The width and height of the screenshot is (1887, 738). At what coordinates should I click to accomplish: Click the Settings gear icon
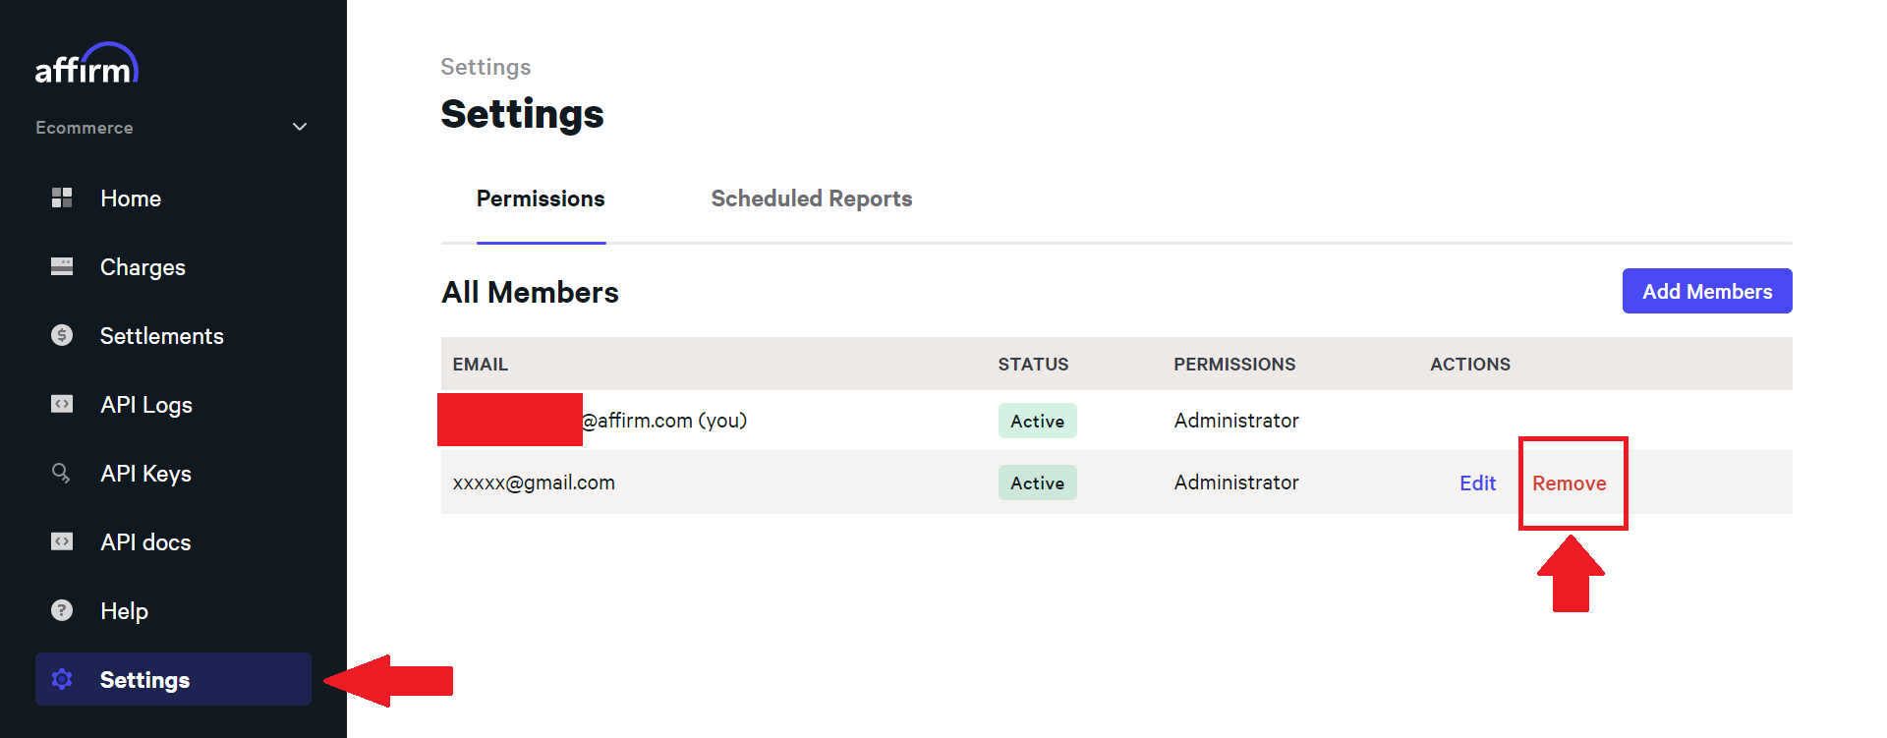tap(62, 679)
